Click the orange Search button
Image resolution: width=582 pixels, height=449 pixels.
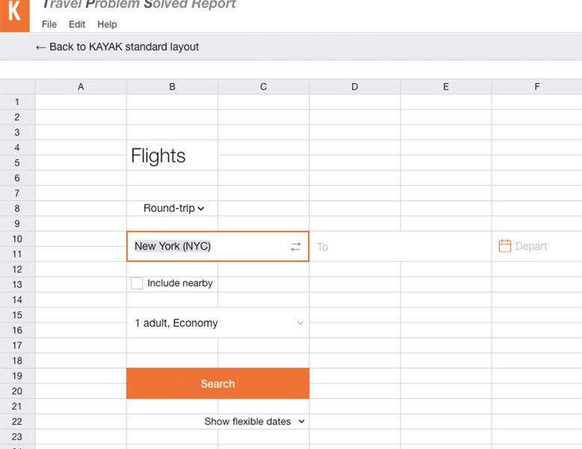pos(218,384)
